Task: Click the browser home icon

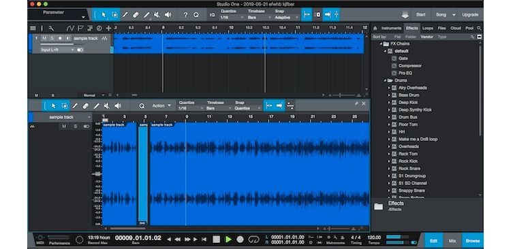Action: pos(375,29)
